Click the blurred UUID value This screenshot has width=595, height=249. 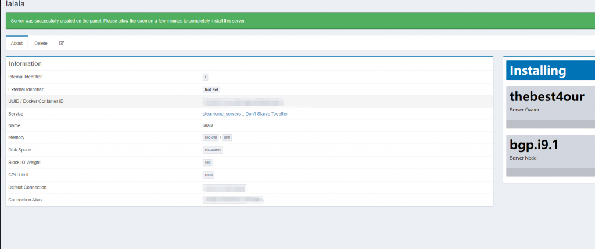tap(243, 102)
